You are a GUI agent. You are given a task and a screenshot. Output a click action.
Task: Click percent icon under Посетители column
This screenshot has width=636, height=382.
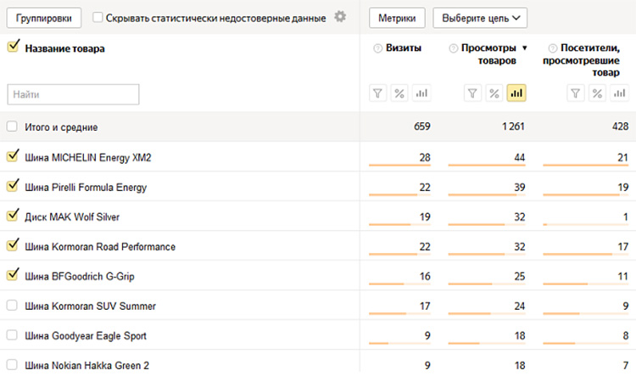tap(597, 93)
